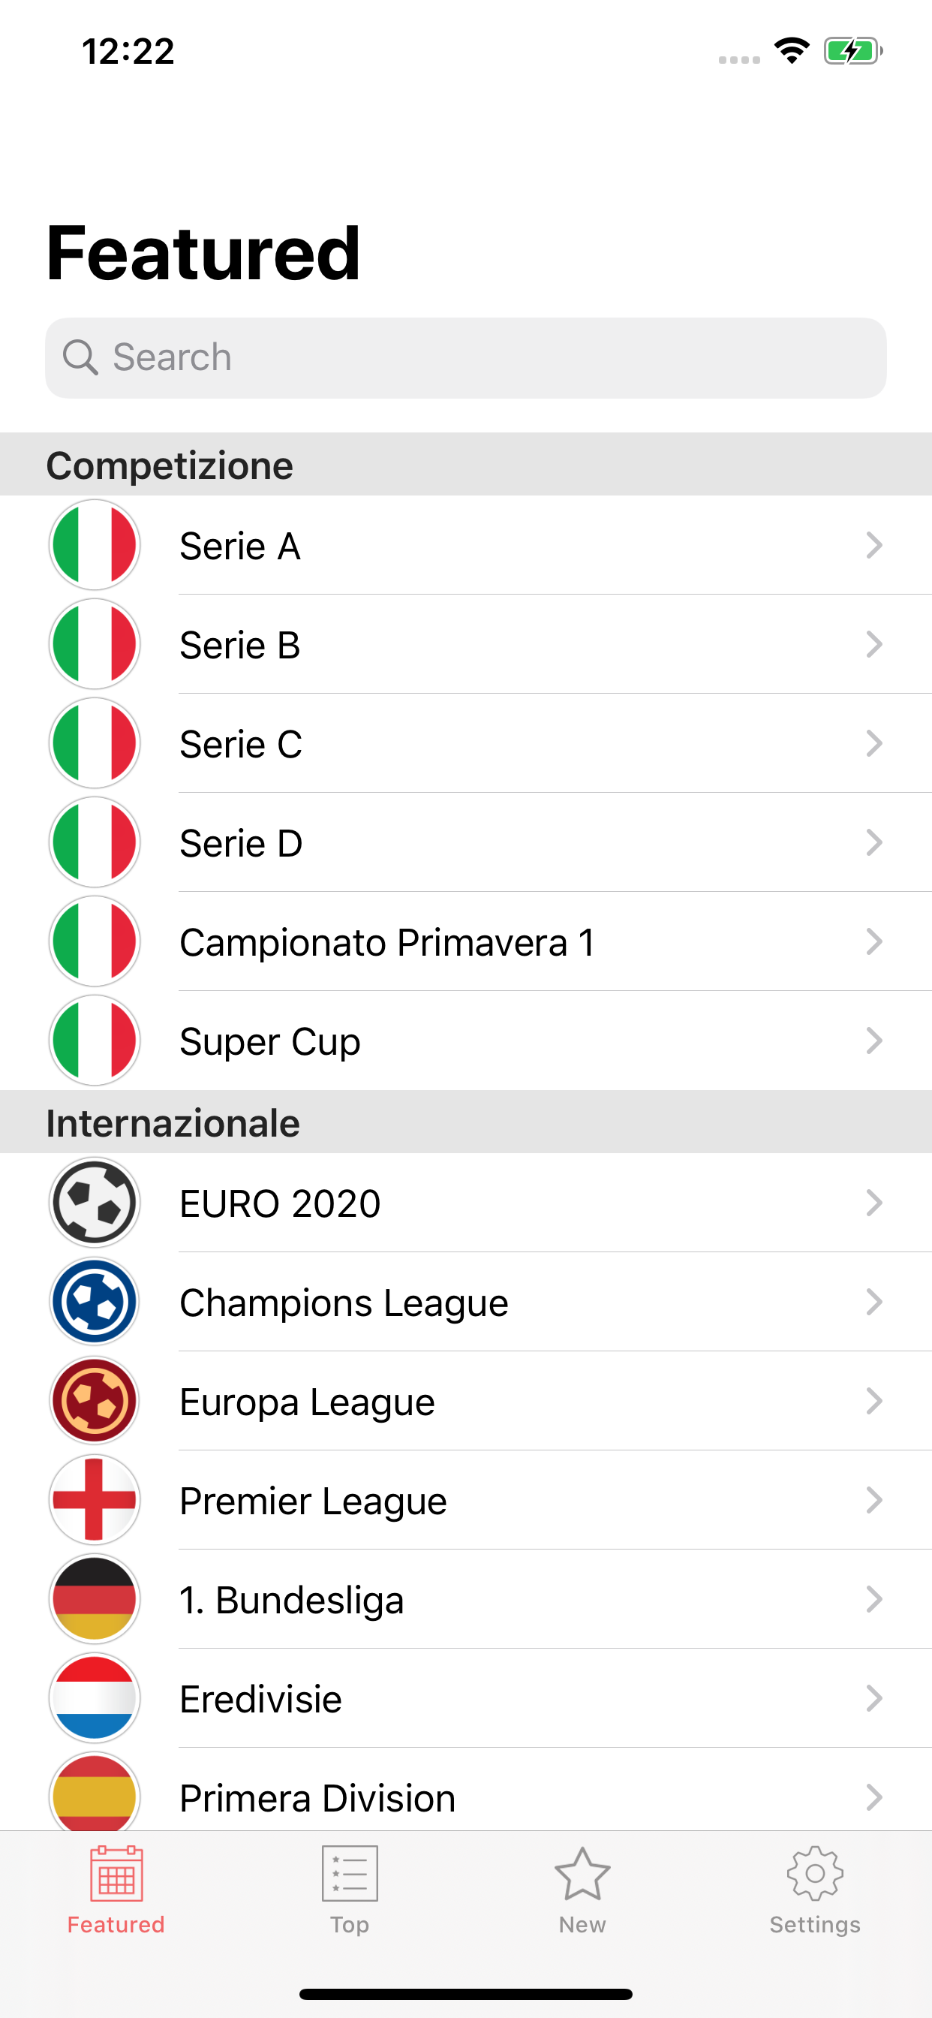This screenshot has width=932, height=2018.
Task: Tap the England flag Premier League icon
Action: pyautogui.click(x=95, y=1500)
